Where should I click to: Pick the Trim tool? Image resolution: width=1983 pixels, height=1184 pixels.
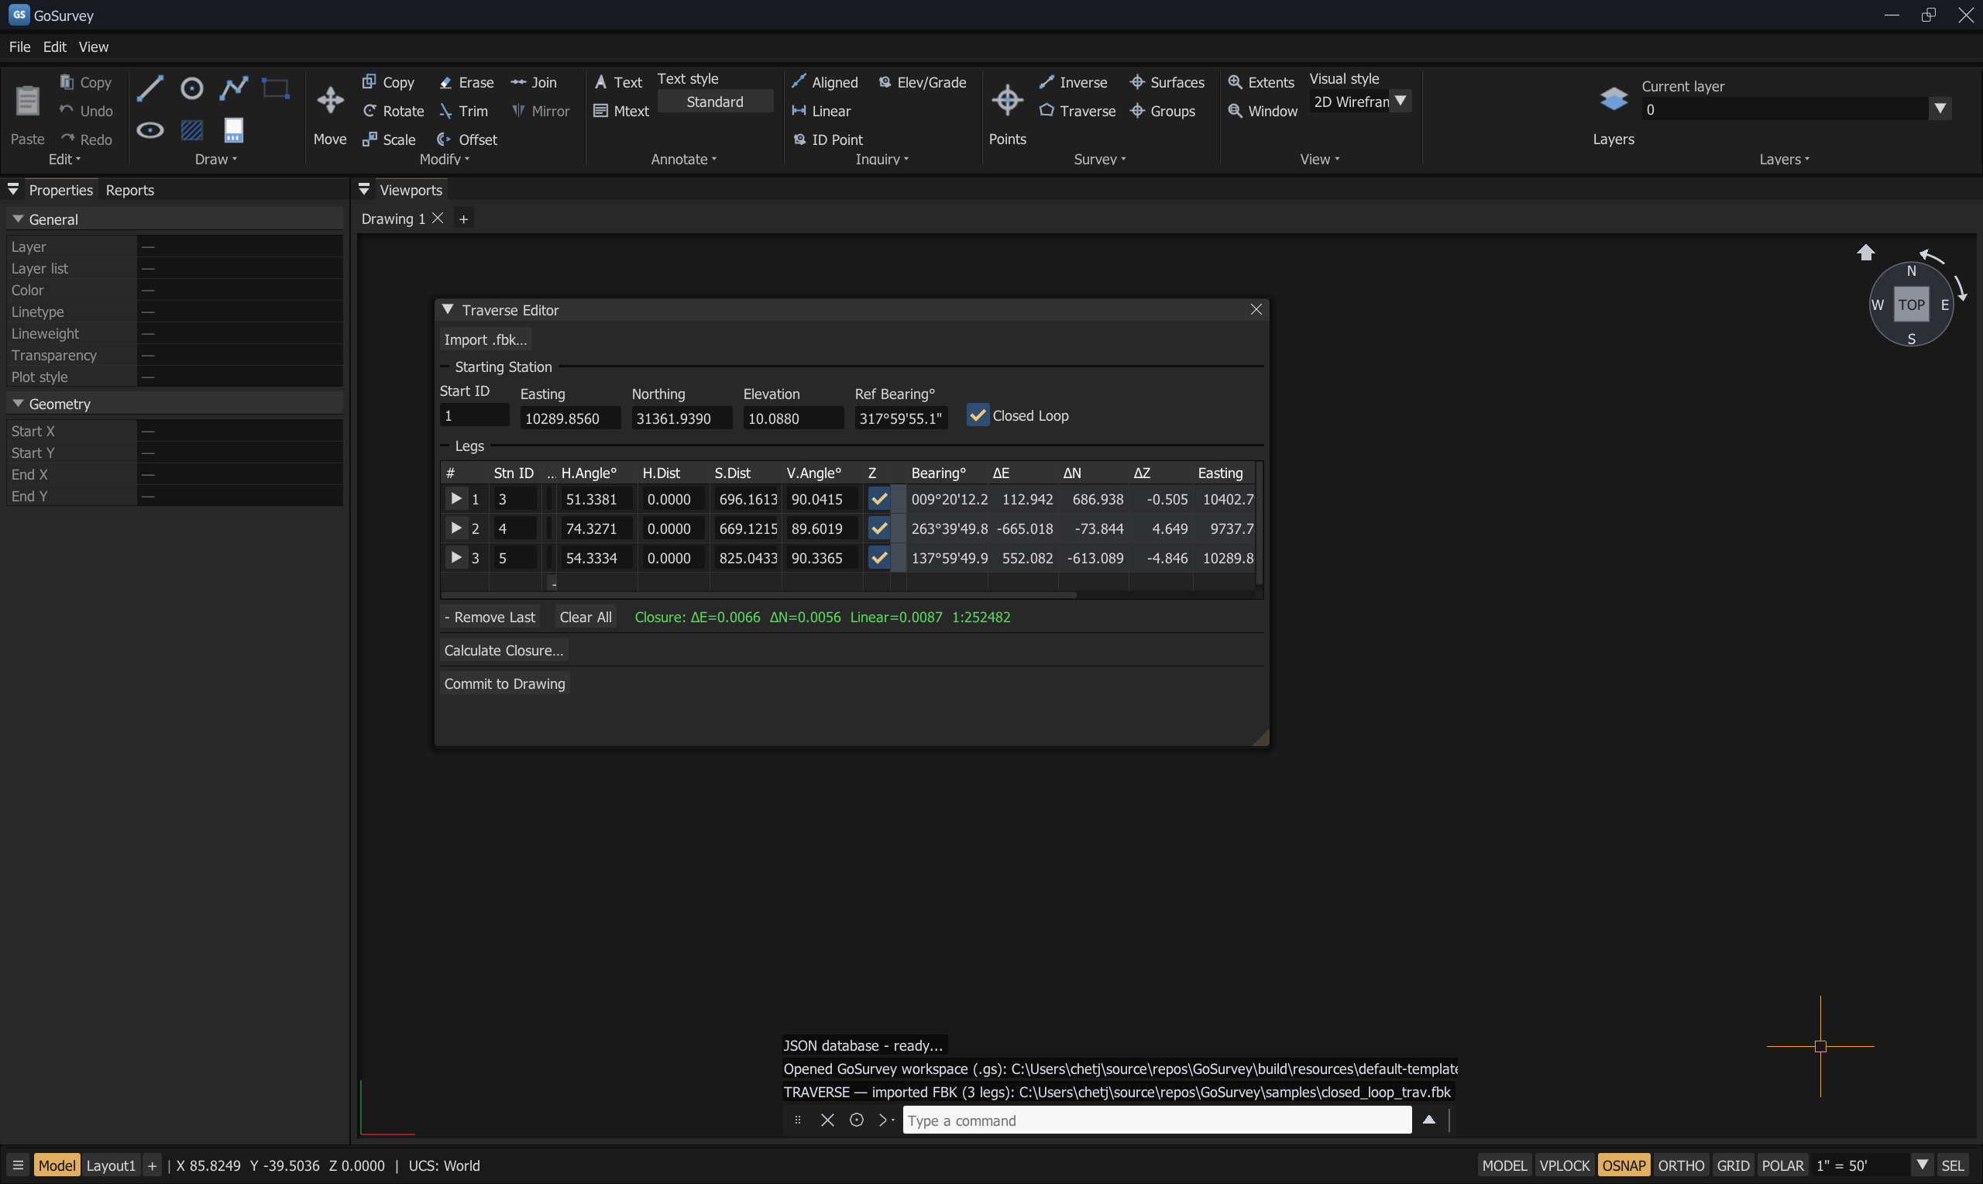tap(463, 111)
